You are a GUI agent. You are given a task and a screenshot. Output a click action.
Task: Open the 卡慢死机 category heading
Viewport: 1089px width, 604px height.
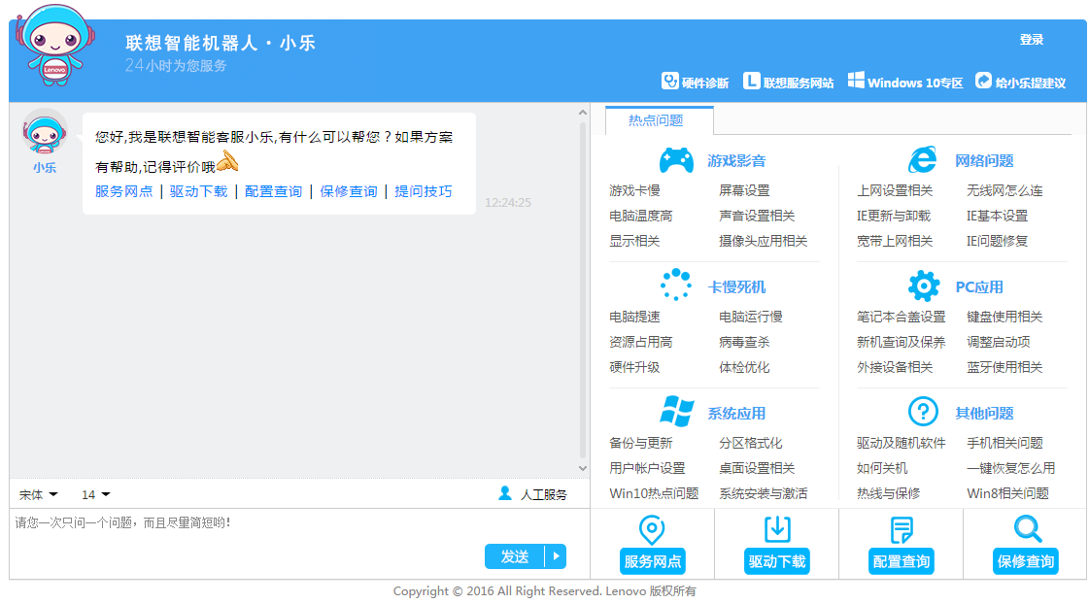click(737, 287)
